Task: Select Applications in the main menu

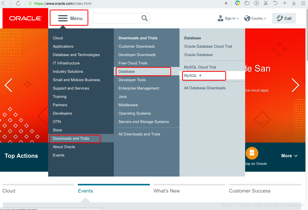Action: pos(63,46)
